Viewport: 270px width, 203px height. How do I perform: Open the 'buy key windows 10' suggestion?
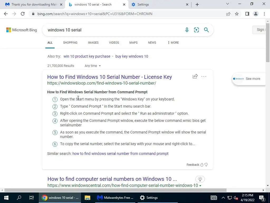132,56
